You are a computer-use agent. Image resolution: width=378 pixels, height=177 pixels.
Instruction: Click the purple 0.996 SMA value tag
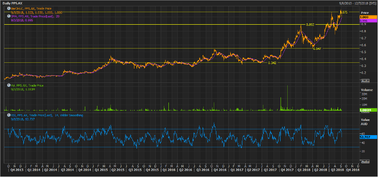pyautogui.click(x=368, y=21)
